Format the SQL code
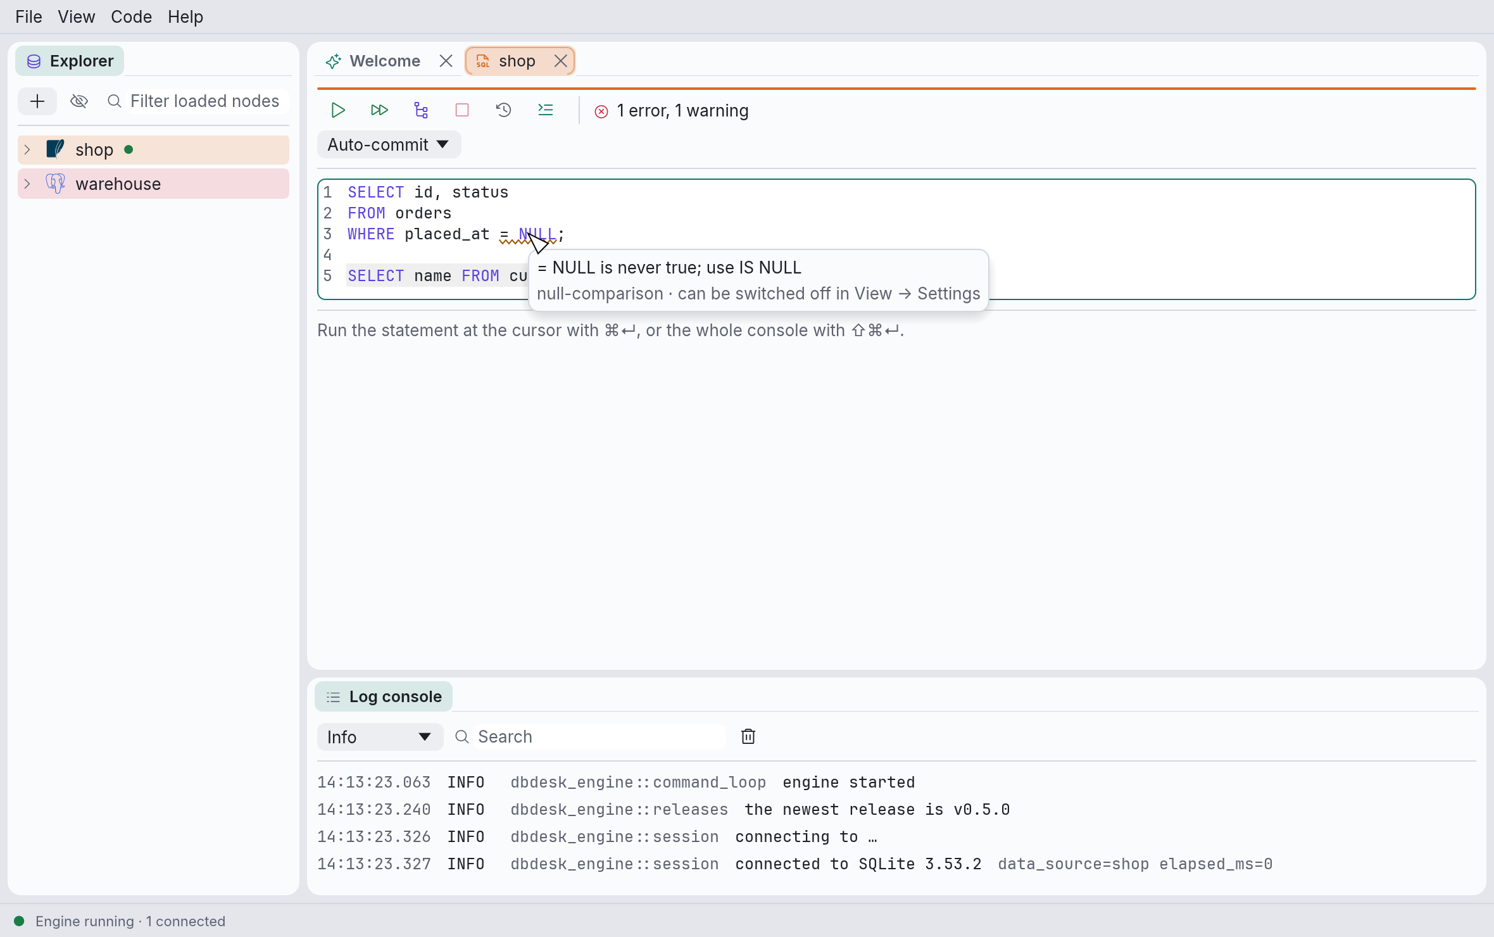 pyautogui.click(x=546, y=110)
